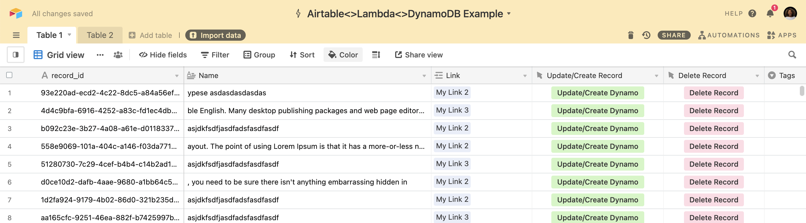Open the view collaborators icon

[118, 55]
